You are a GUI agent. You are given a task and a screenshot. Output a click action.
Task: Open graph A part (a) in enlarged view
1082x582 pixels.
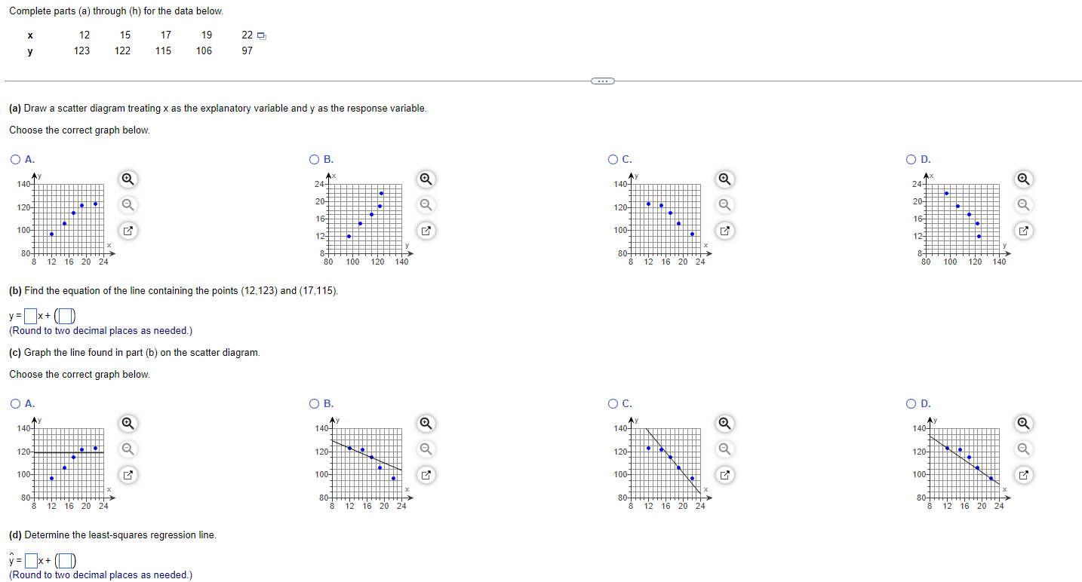click(x=128, y=230)
